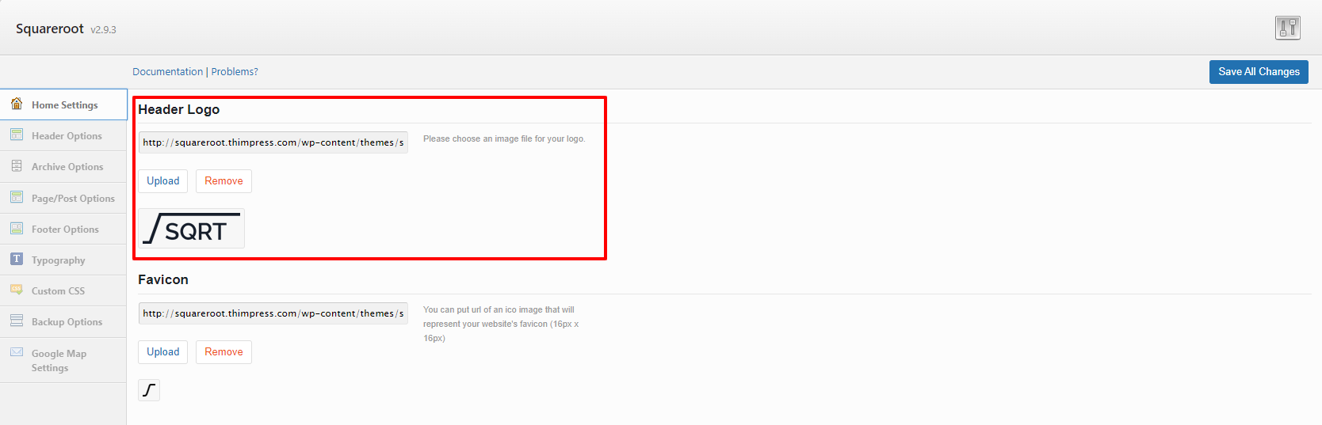The image size is (1322, 425).
Task: Open the Custom CSS section
Action: click(x=63, y=290)
